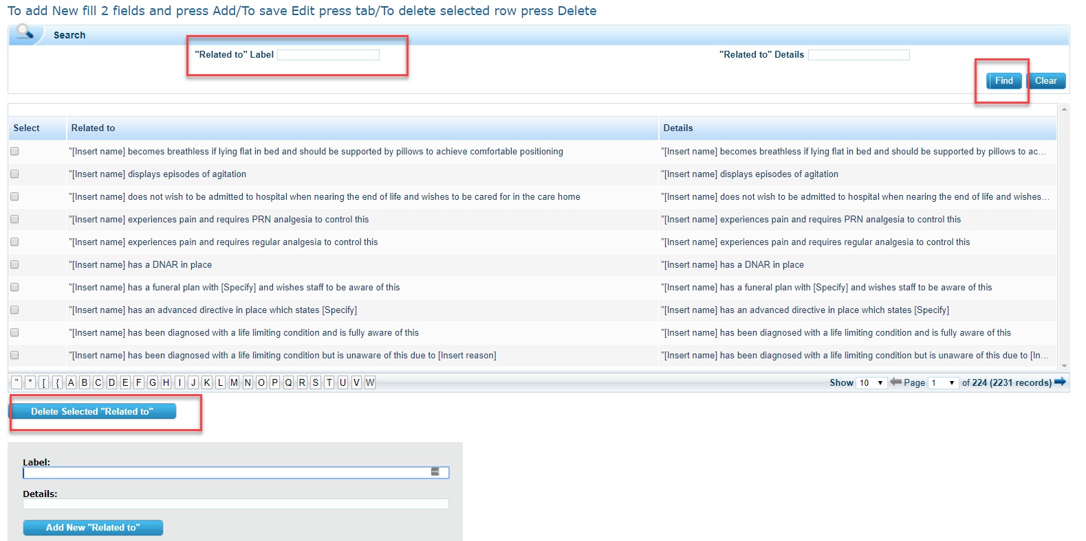Go to previous page with grey arrow
The width and height of the screenshot is (1086, 541).
coord(895,382)
